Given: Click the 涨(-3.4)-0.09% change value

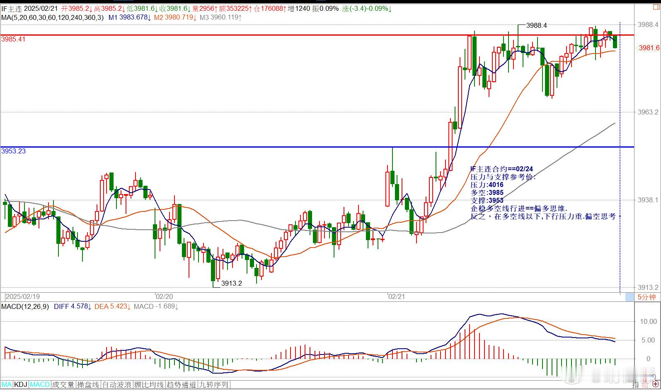Looking at the screenshot, I should click(367, 8).
